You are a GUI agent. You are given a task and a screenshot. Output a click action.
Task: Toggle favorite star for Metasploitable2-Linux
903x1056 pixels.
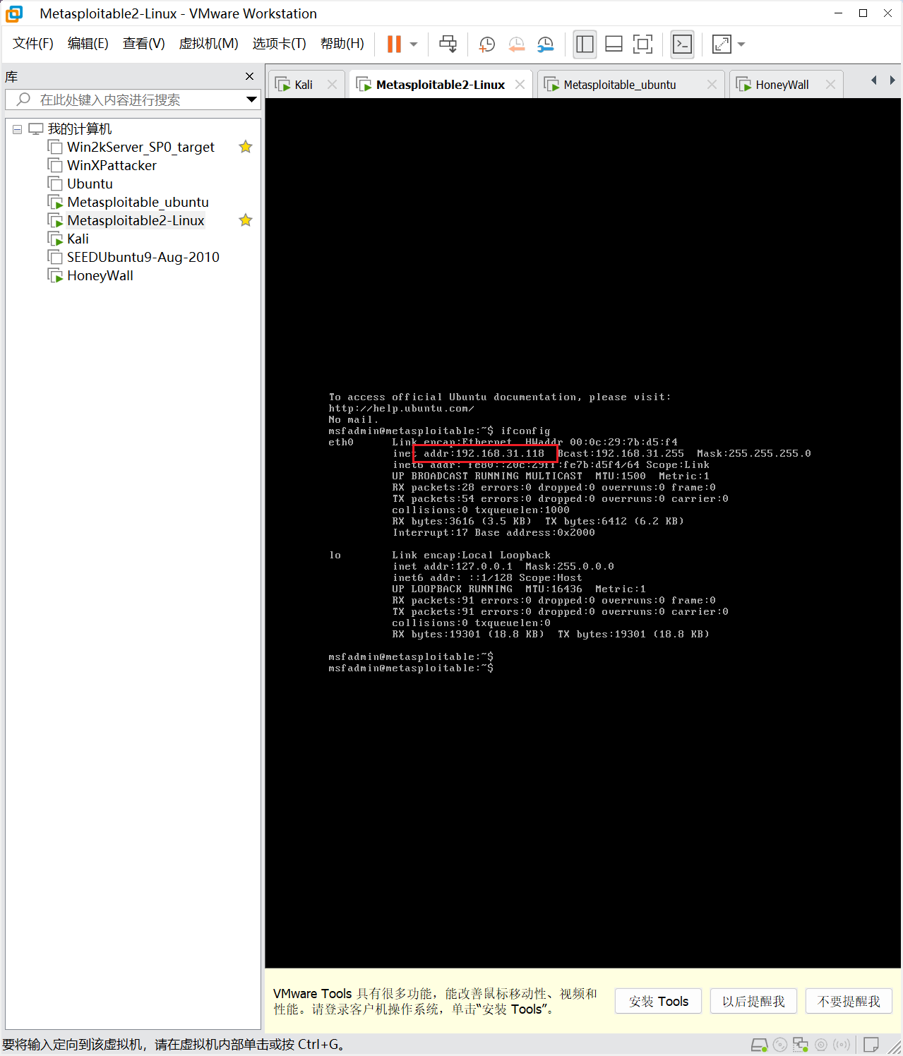246,220
